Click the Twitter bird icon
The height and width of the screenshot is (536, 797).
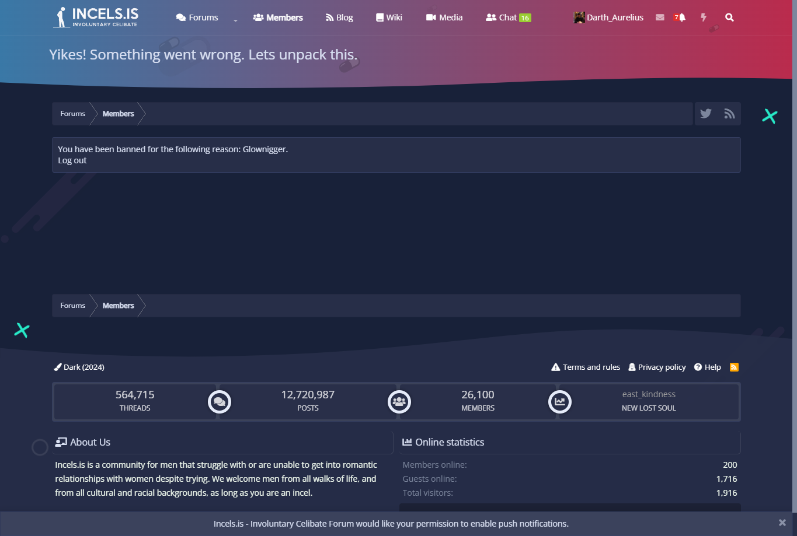(x=706, y=114)
